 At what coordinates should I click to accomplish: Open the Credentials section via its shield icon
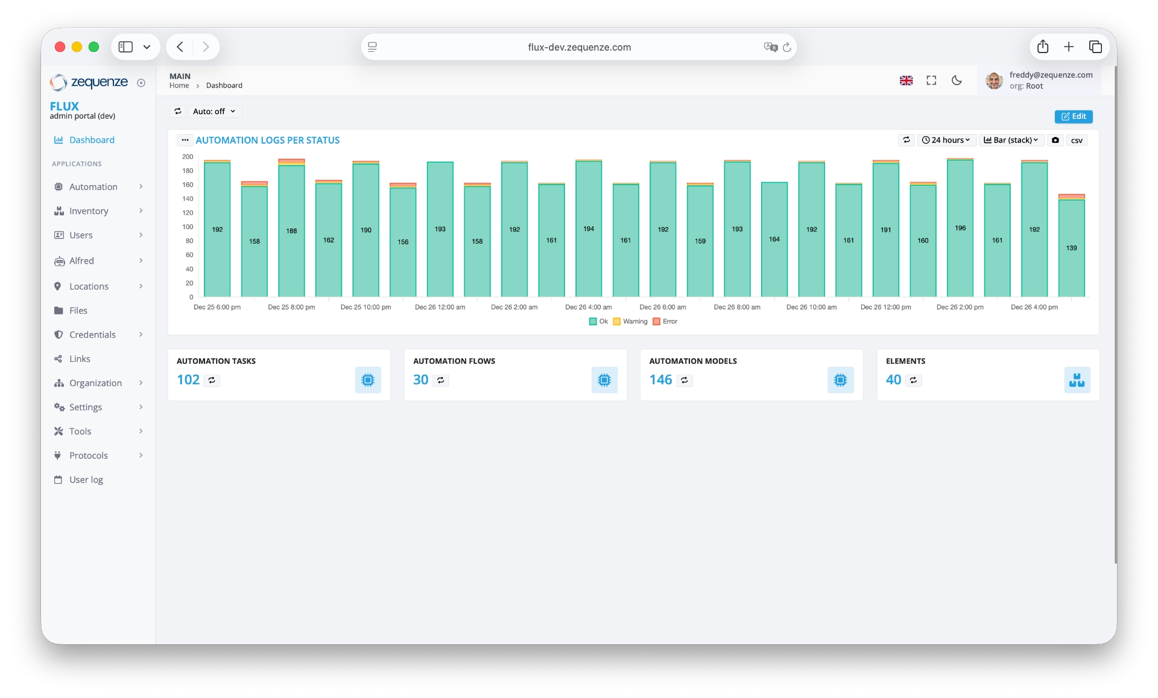pyautogui.click(x=59, y=334)
